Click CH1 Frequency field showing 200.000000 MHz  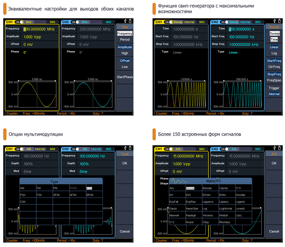point(39,29)
